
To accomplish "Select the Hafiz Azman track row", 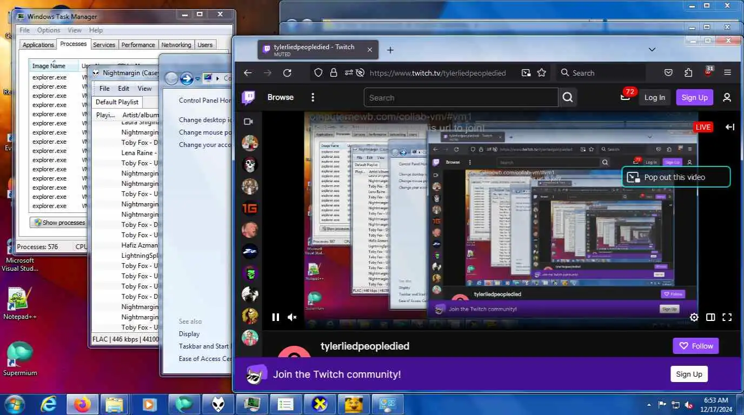I will [x=126, y=245].
